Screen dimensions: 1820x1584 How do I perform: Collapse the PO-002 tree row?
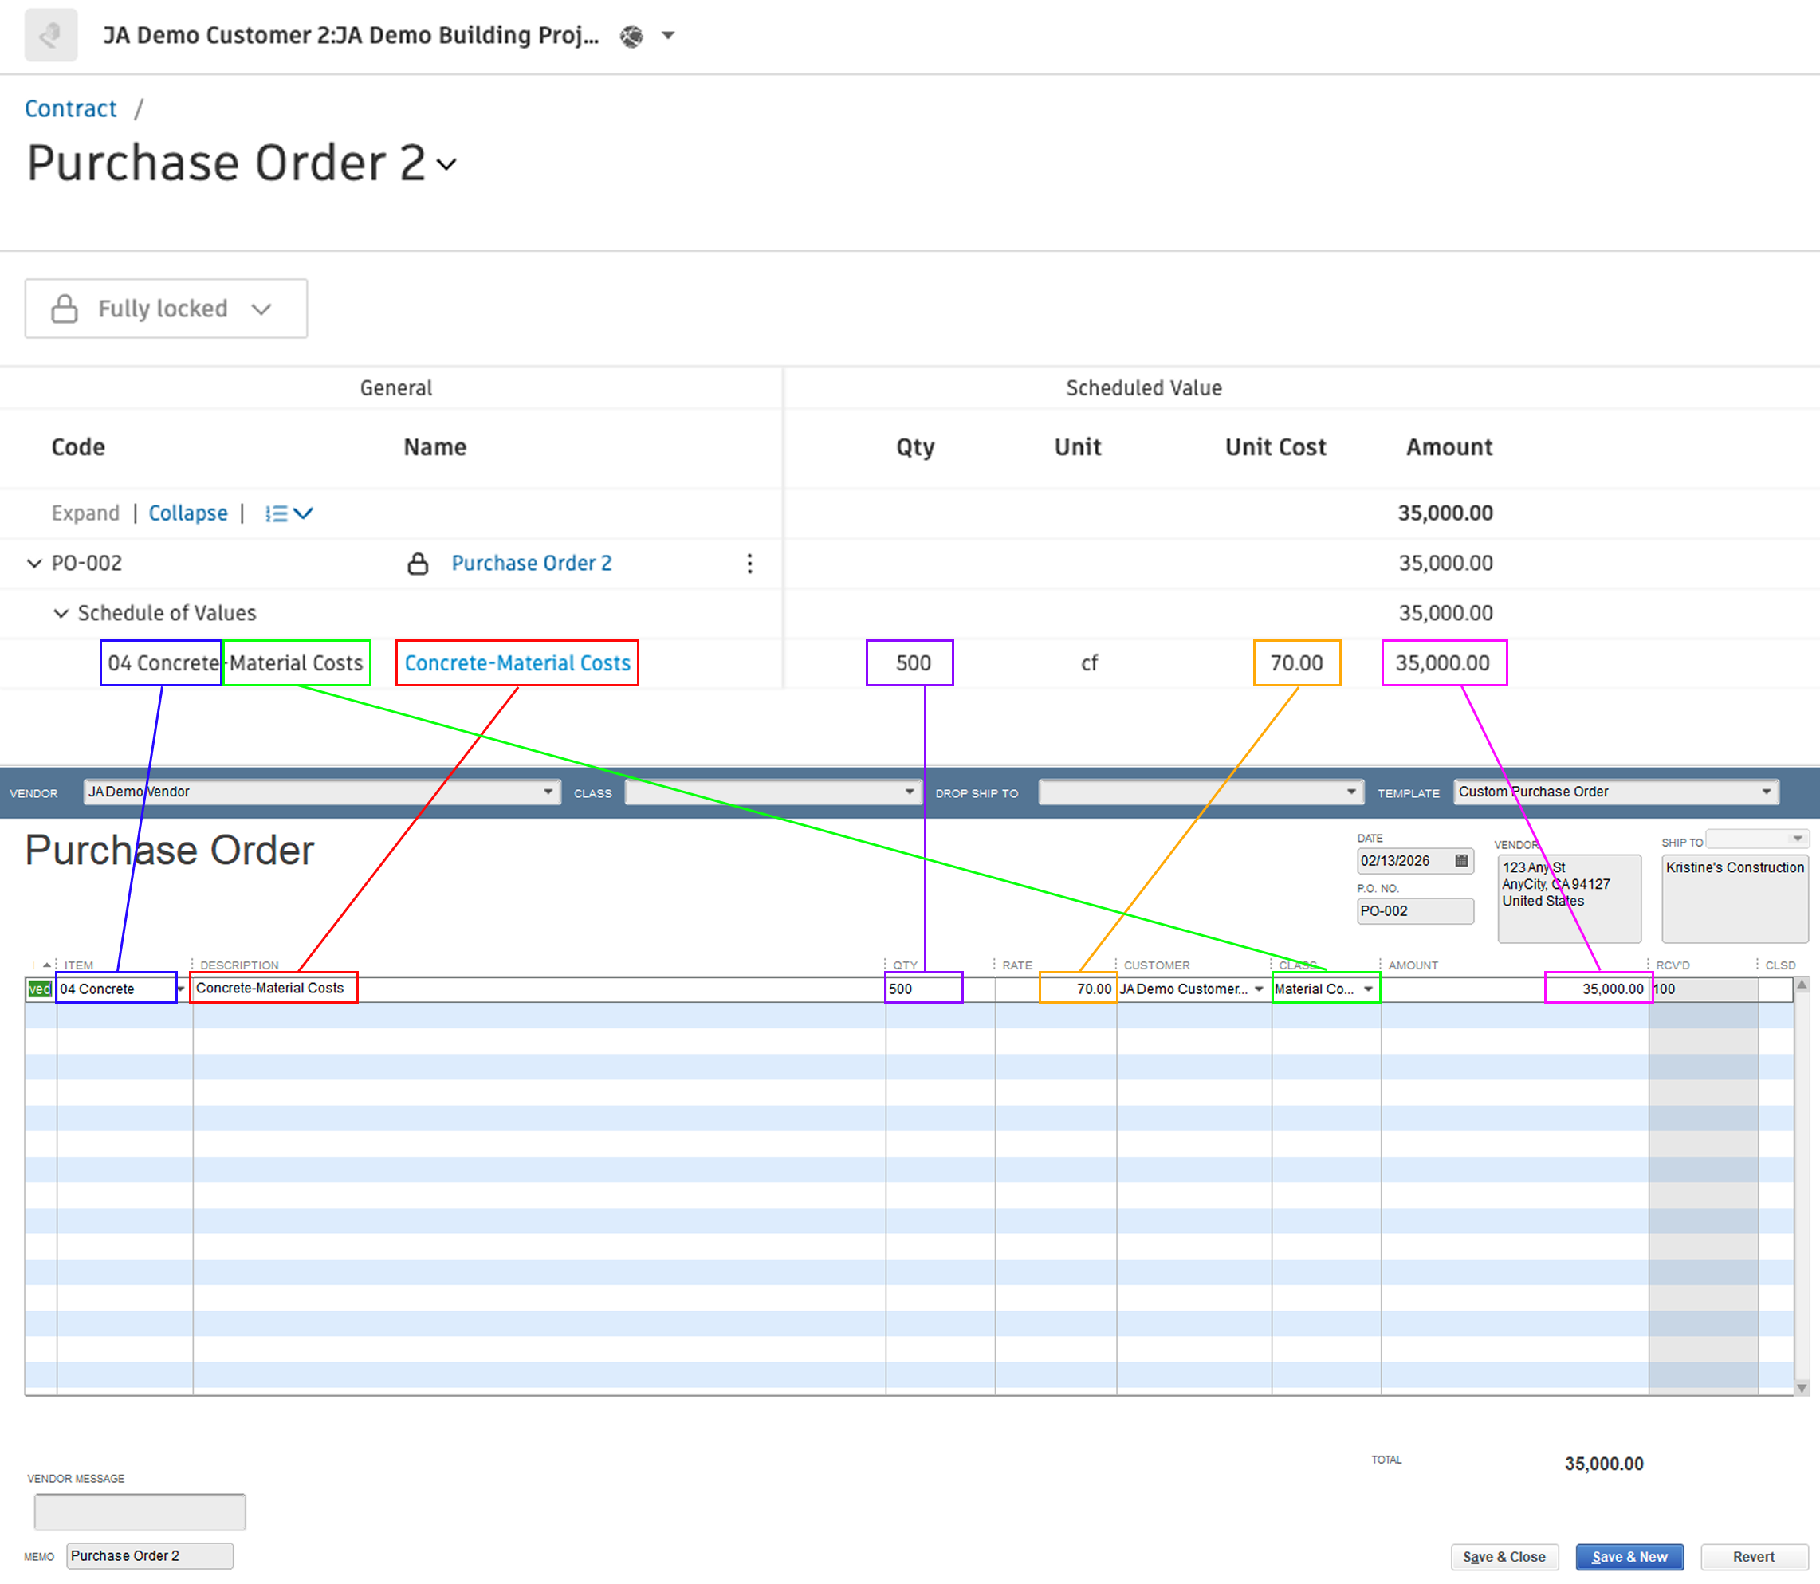coord(33,563)
